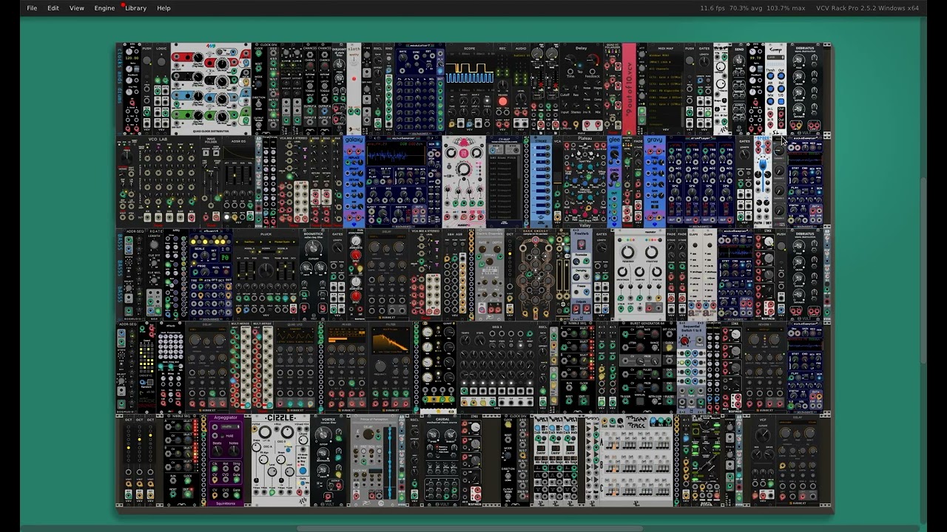Click the white dot-grid pad module
Screen dimensions: 947x532
(170, 347)
